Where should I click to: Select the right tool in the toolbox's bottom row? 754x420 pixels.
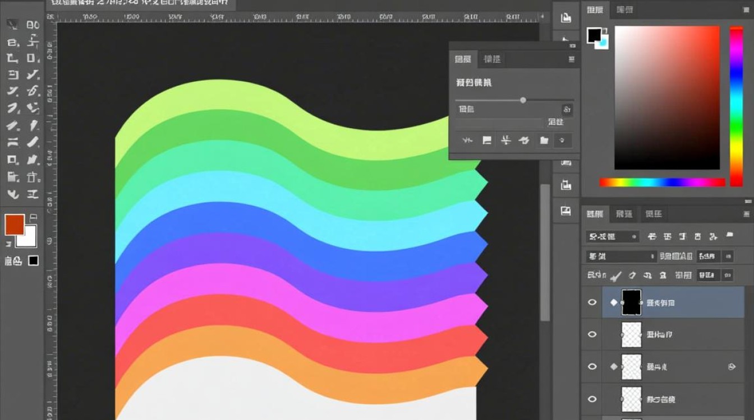(33, 194)
